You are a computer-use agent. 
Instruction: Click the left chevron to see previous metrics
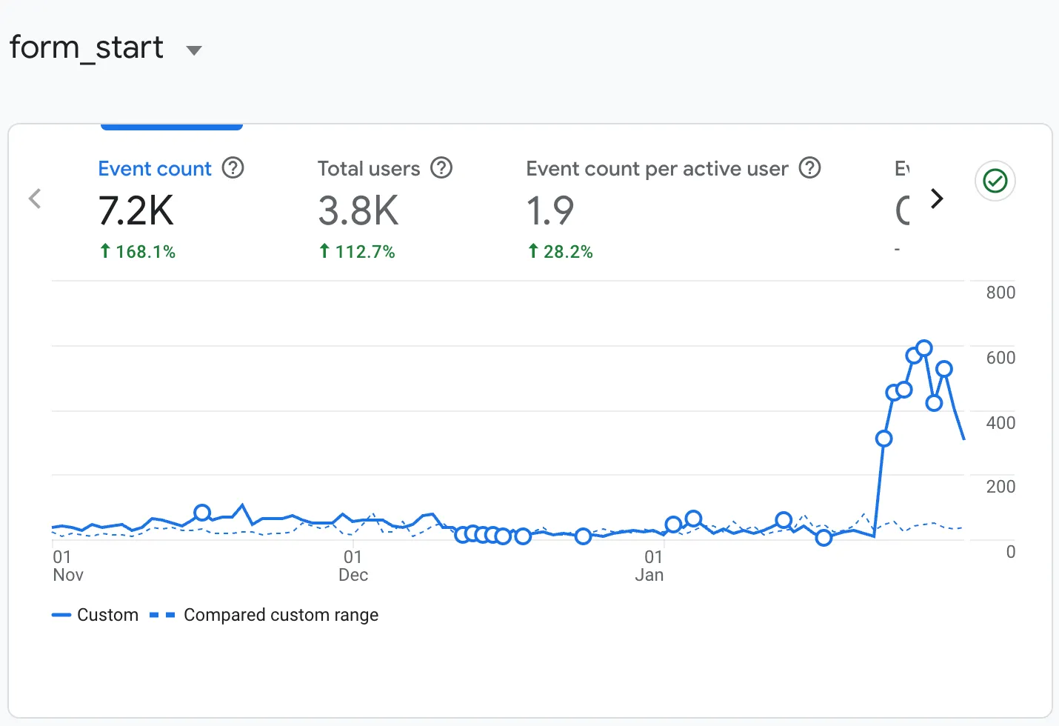pos(35,199)
